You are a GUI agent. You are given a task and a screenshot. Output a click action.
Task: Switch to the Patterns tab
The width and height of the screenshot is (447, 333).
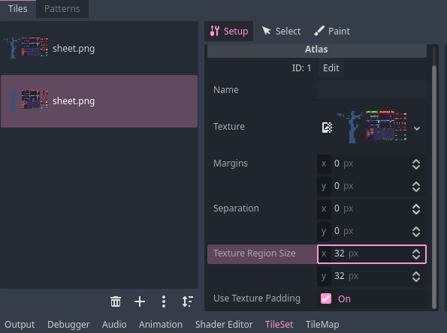point(62,9)
